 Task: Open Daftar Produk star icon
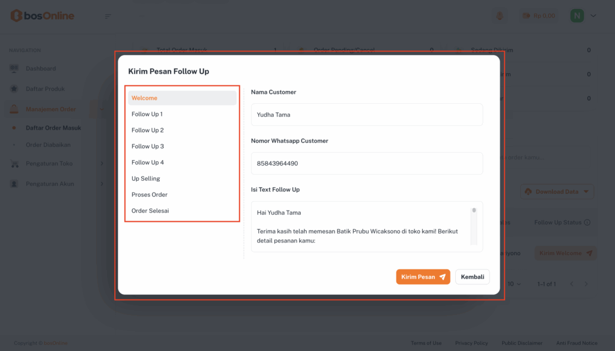14,89
